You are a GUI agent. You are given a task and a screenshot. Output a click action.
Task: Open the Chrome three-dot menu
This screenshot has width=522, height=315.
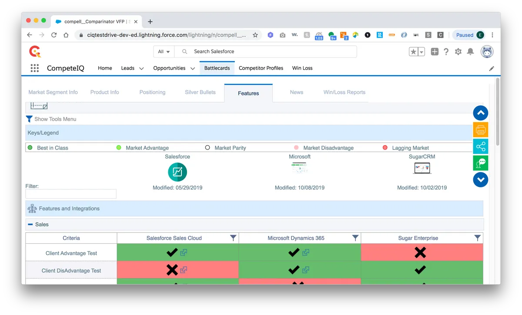click(492, 35)
